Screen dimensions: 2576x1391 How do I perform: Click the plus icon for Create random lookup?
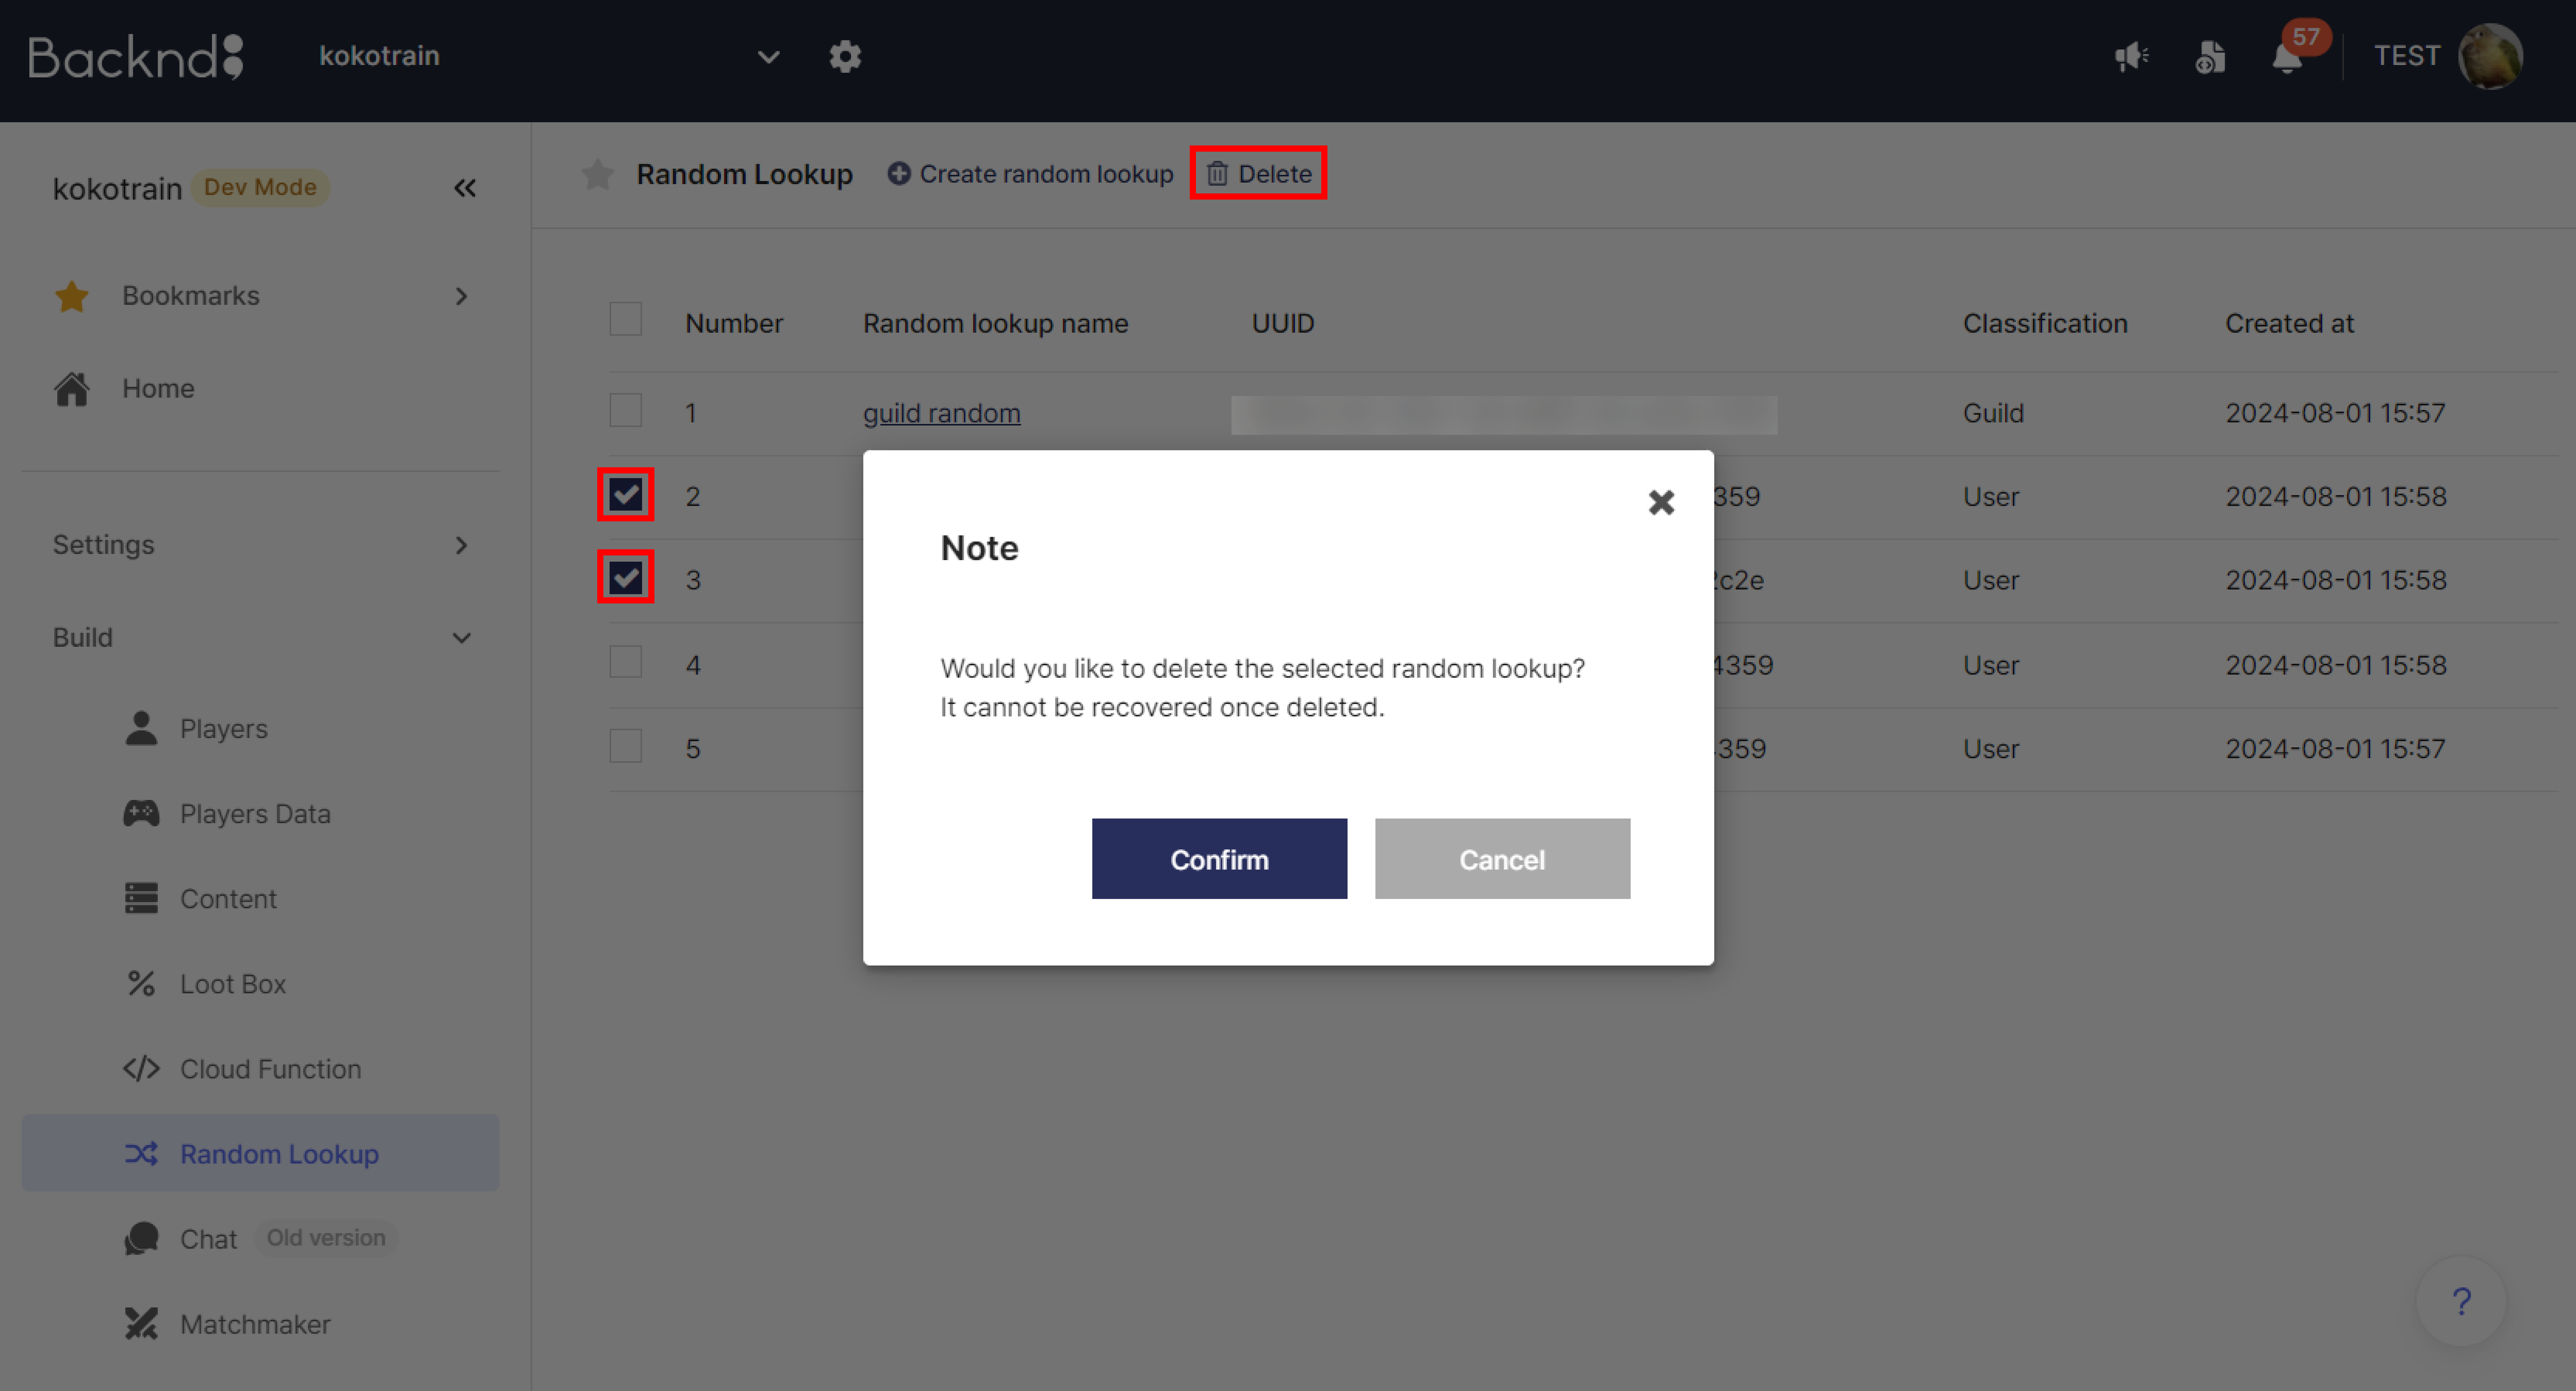click(898, 174)
